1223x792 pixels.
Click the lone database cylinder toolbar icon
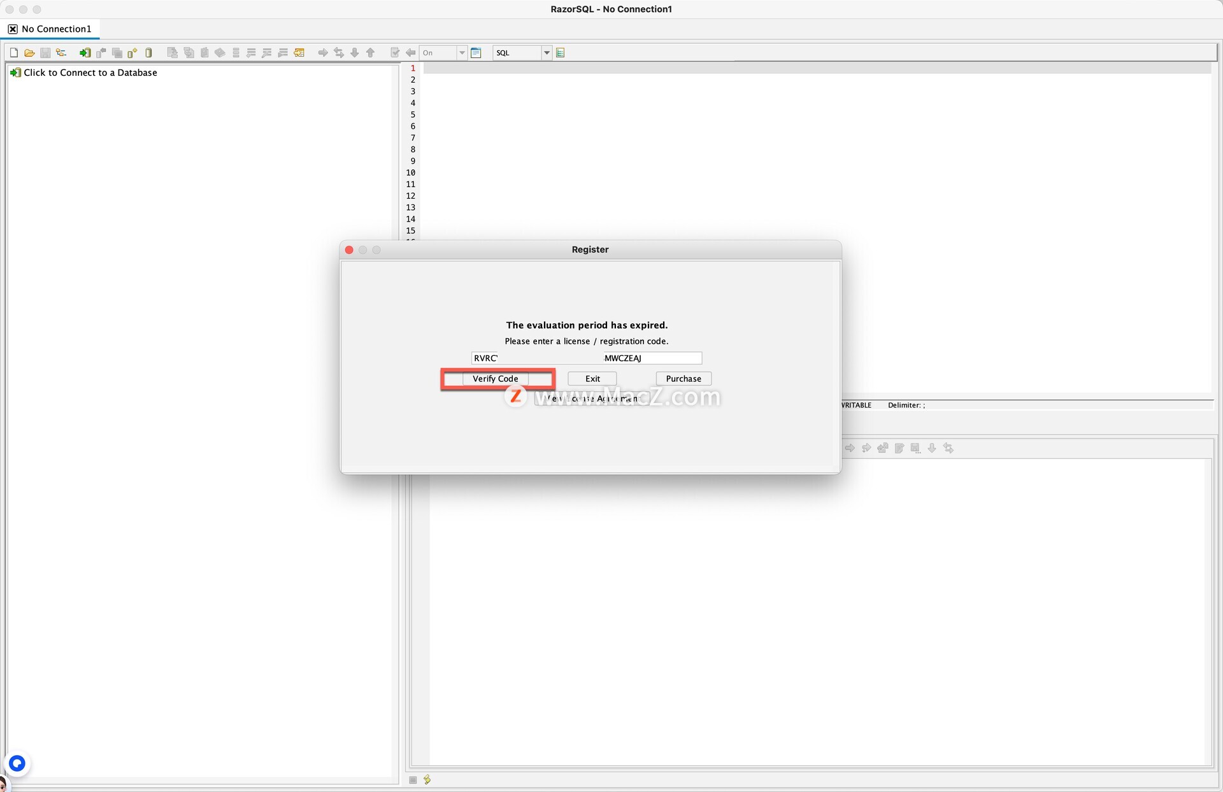coord(149,53)
